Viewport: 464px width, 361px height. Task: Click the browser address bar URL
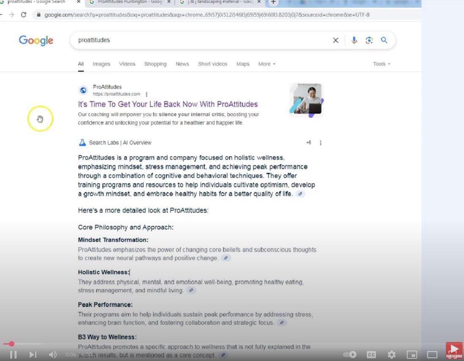point(206,15)
